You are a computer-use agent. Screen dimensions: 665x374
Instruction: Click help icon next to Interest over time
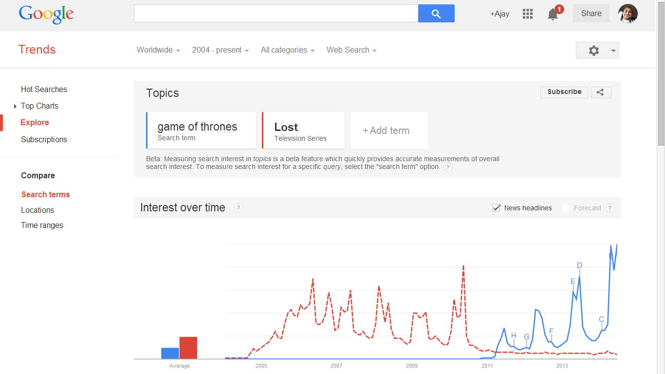239,208
